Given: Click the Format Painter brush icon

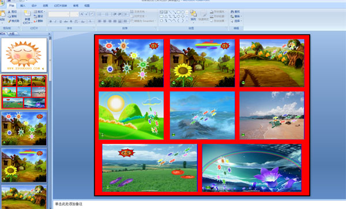Looking at the screenshot, I should coord(9,21).
